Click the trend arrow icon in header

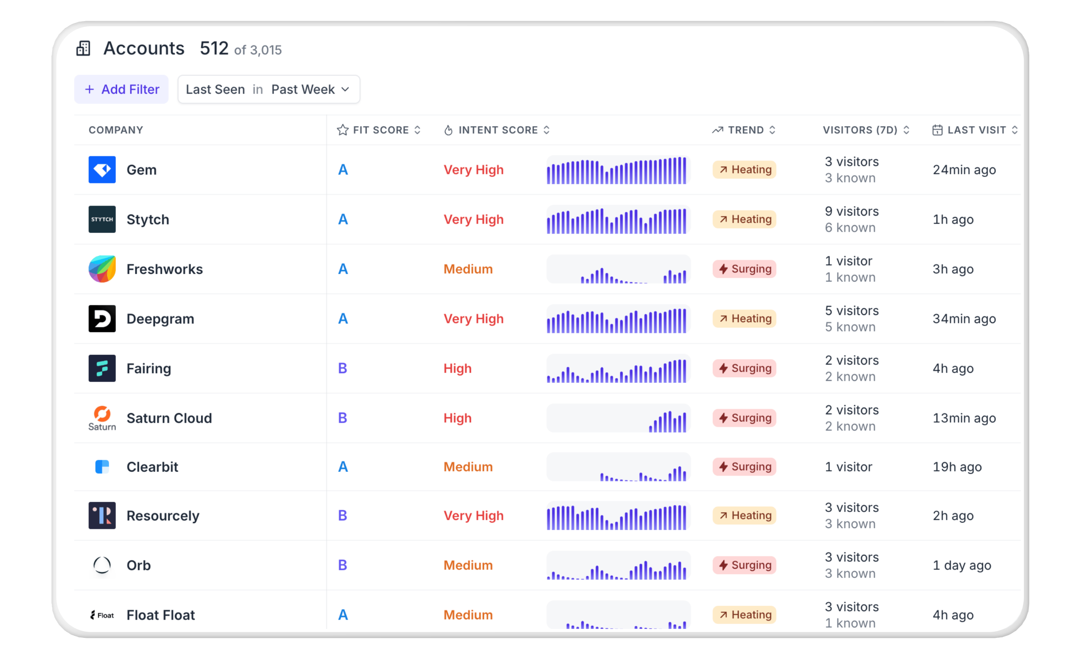718,130
